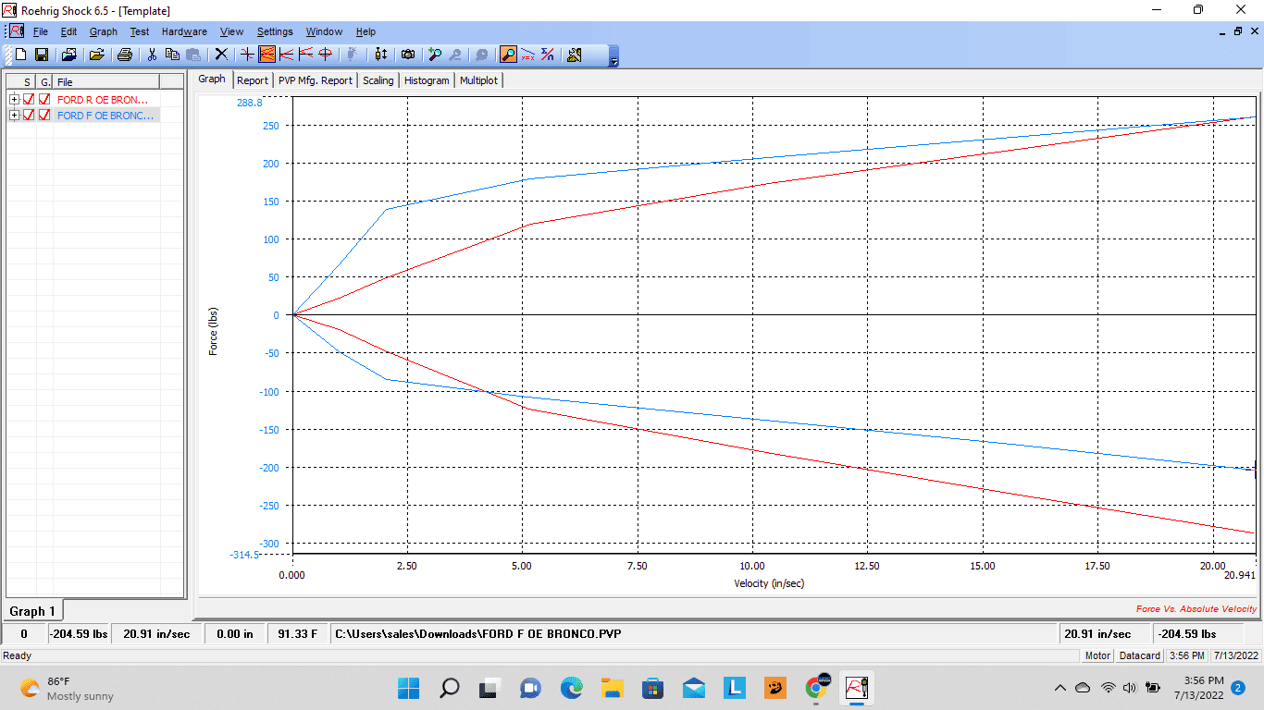Image resolution: width=1264 pixels, height=710 pixels.
Task: Click the zoom-in magnifier with plus icon
Action: pyautogui.click(x=435, y=55)
